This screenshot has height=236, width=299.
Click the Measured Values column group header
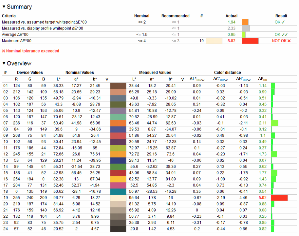155,72
